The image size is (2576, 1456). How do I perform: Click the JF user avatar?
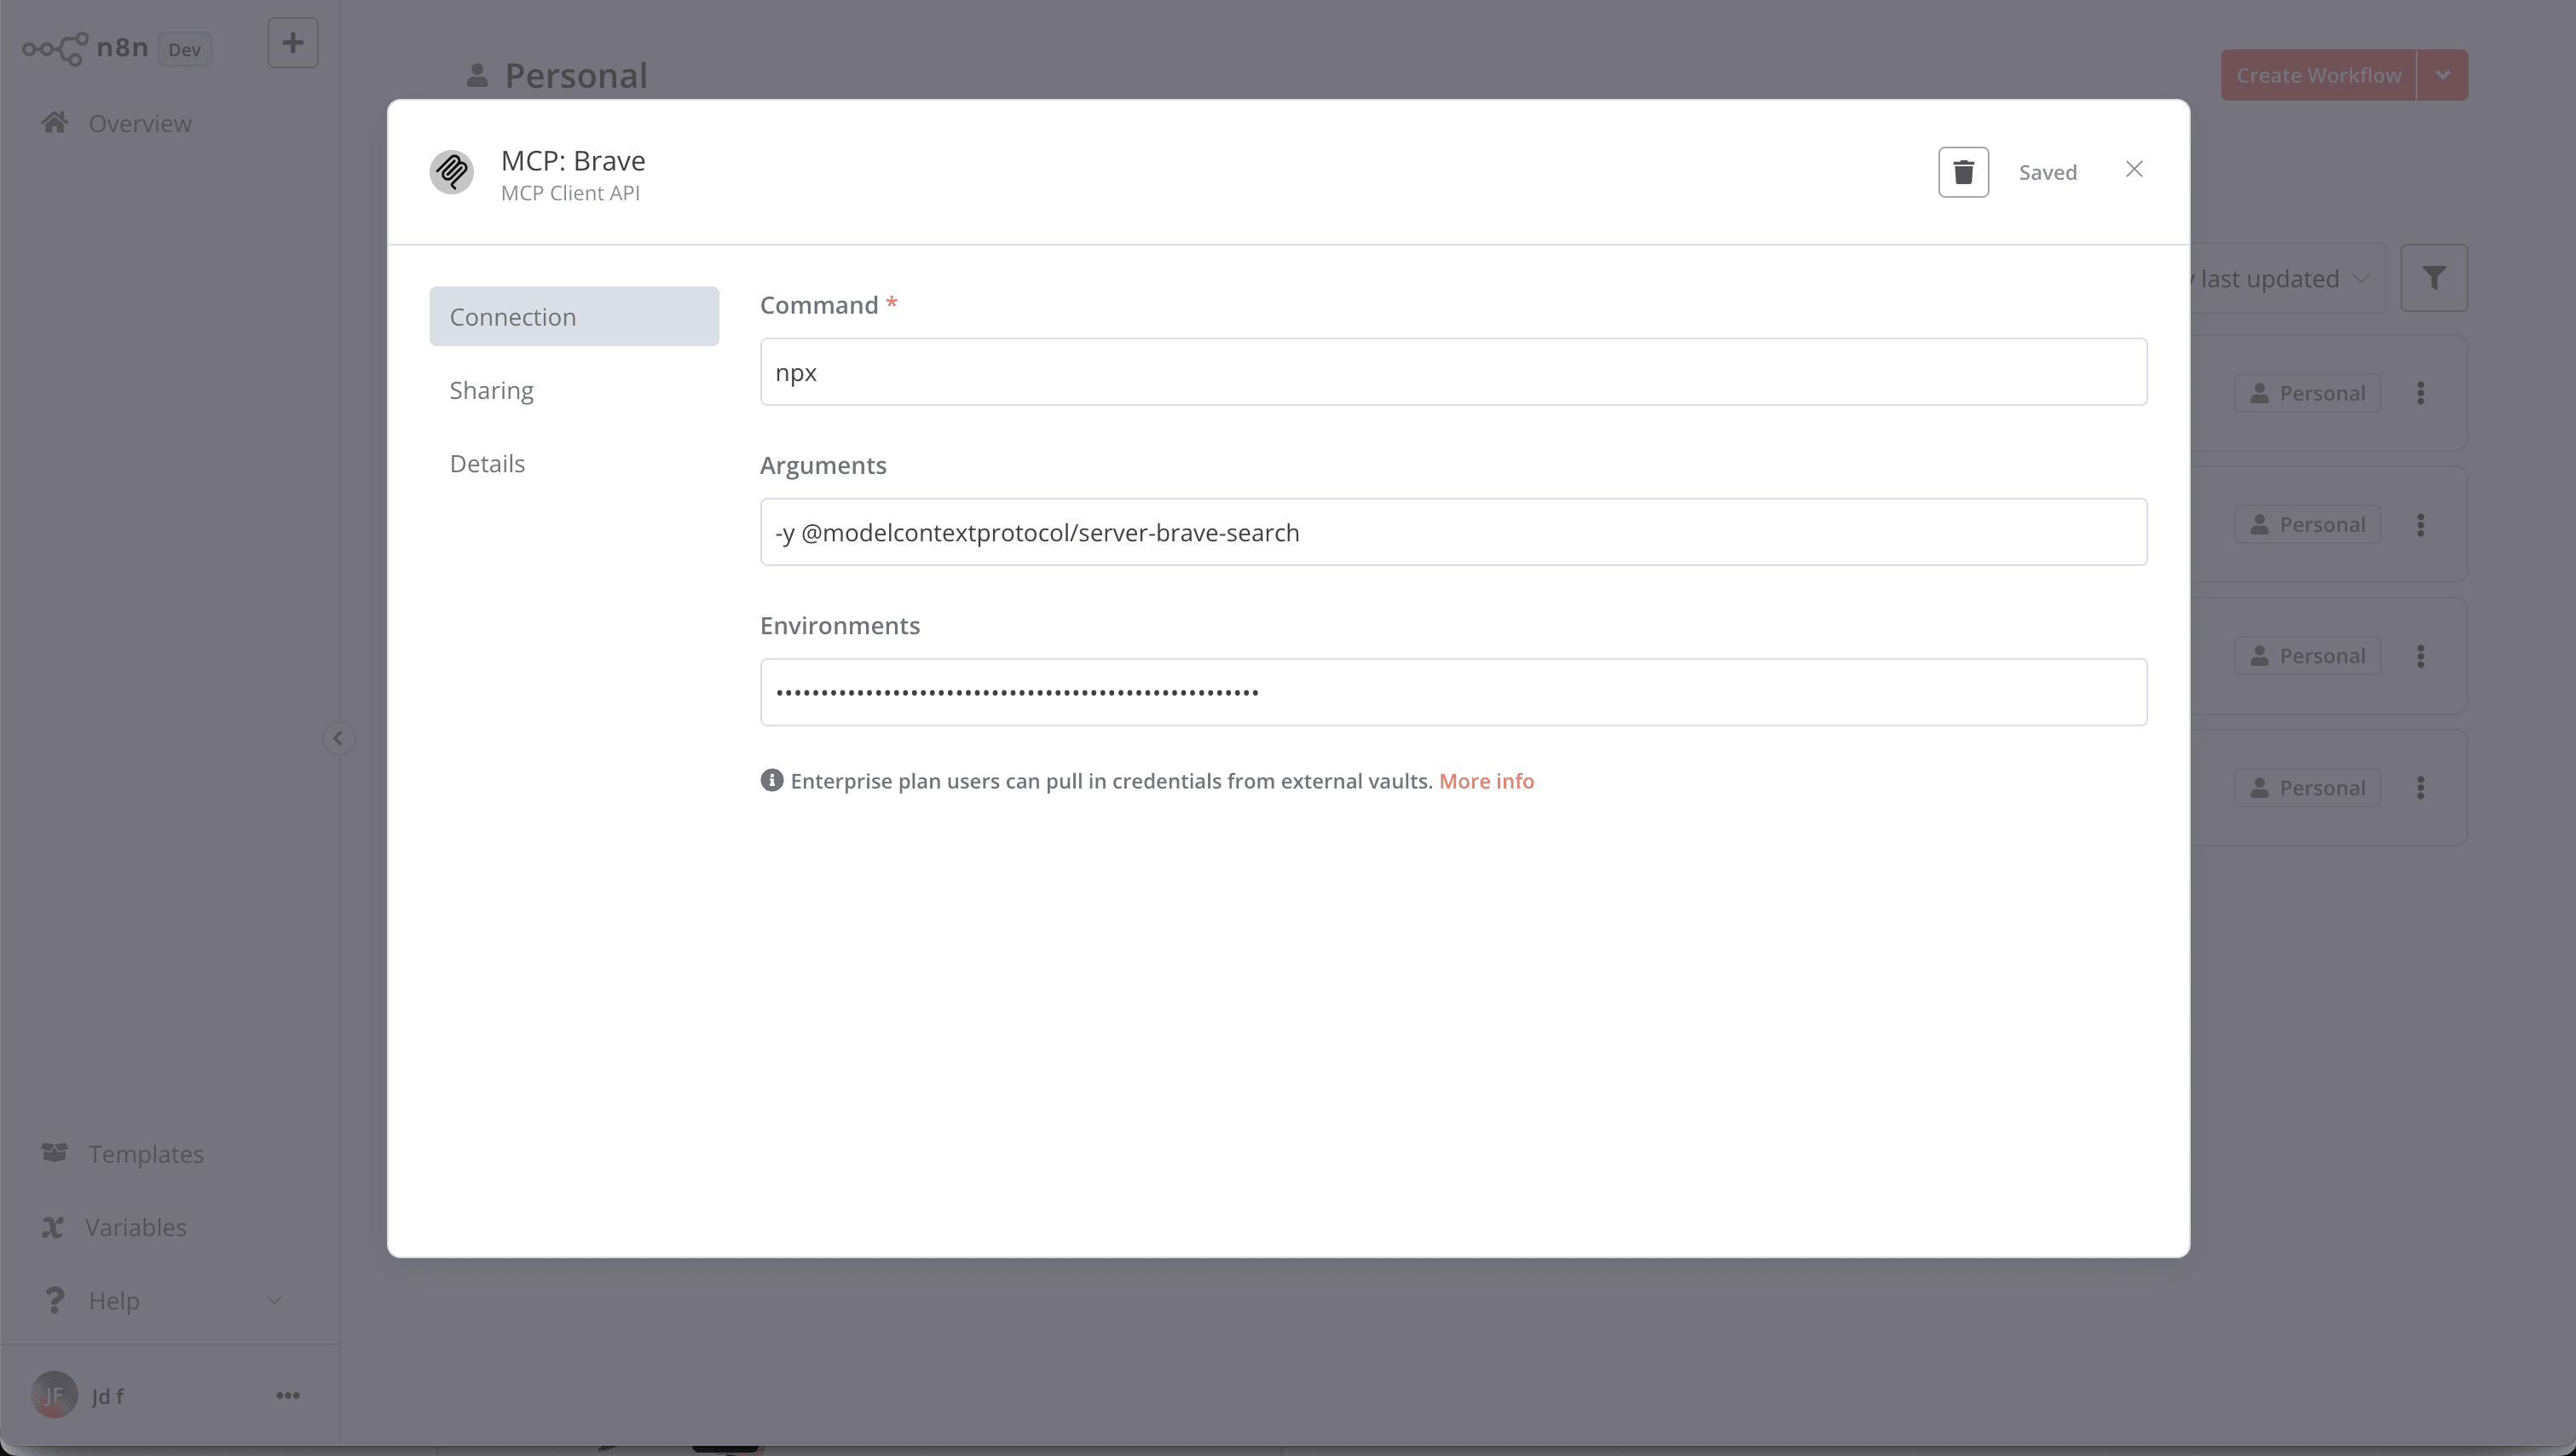coord(54,1394)
